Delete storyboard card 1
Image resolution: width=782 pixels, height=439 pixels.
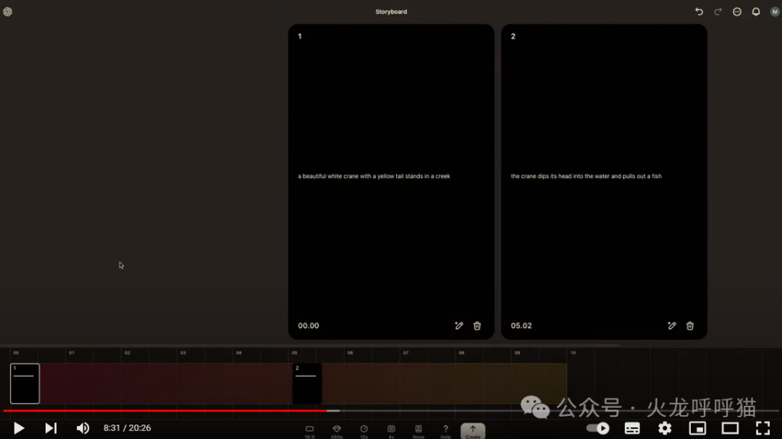(477, 326)
